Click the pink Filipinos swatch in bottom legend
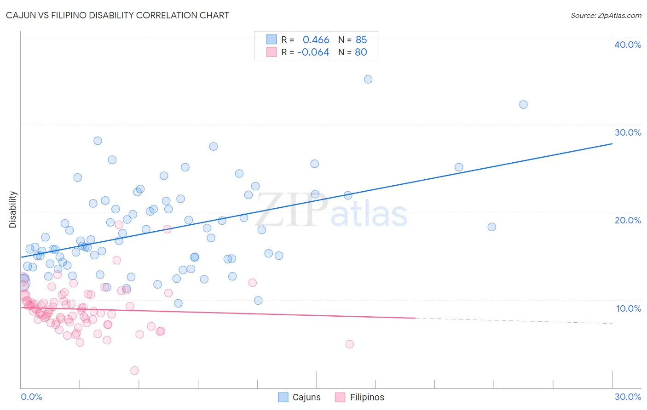Screen dimensions: 647x410 point(340,397)
